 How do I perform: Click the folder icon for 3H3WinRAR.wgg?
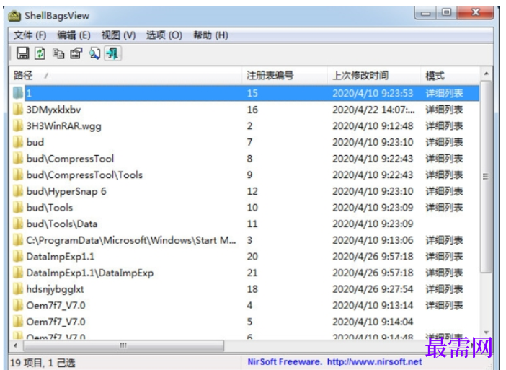18,125
